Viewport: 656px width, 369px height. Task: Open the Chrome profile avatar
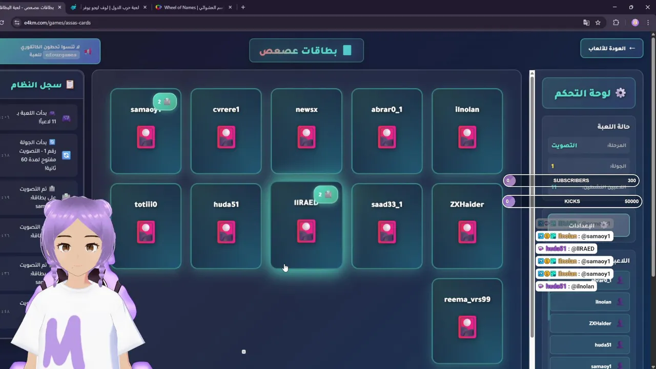635,23
